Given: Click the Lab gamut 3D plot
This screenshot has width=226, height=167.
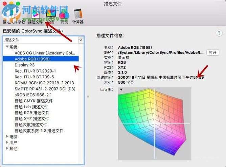Looking at the screenshot, I should click(155, 124).
